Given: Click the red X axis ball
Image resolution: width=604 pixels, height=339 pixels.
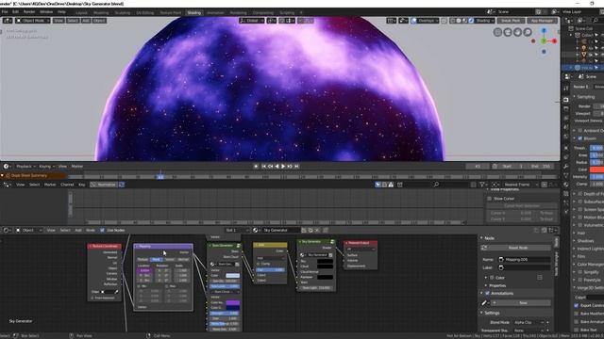Looking at the screenshot, I should pos(554,40).
